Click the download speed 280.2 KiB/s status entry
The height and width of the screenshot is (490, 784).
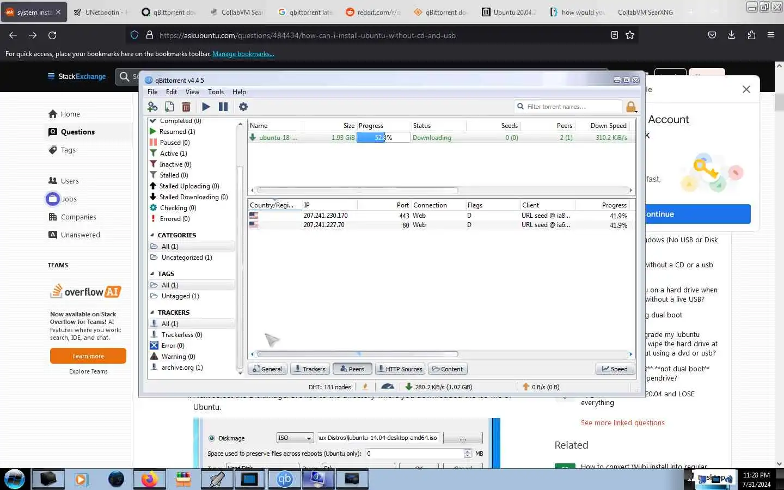point(439,387)
